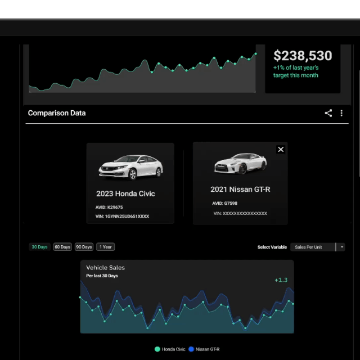Click the Select Variable dropdown arrow

coord(341,247)
